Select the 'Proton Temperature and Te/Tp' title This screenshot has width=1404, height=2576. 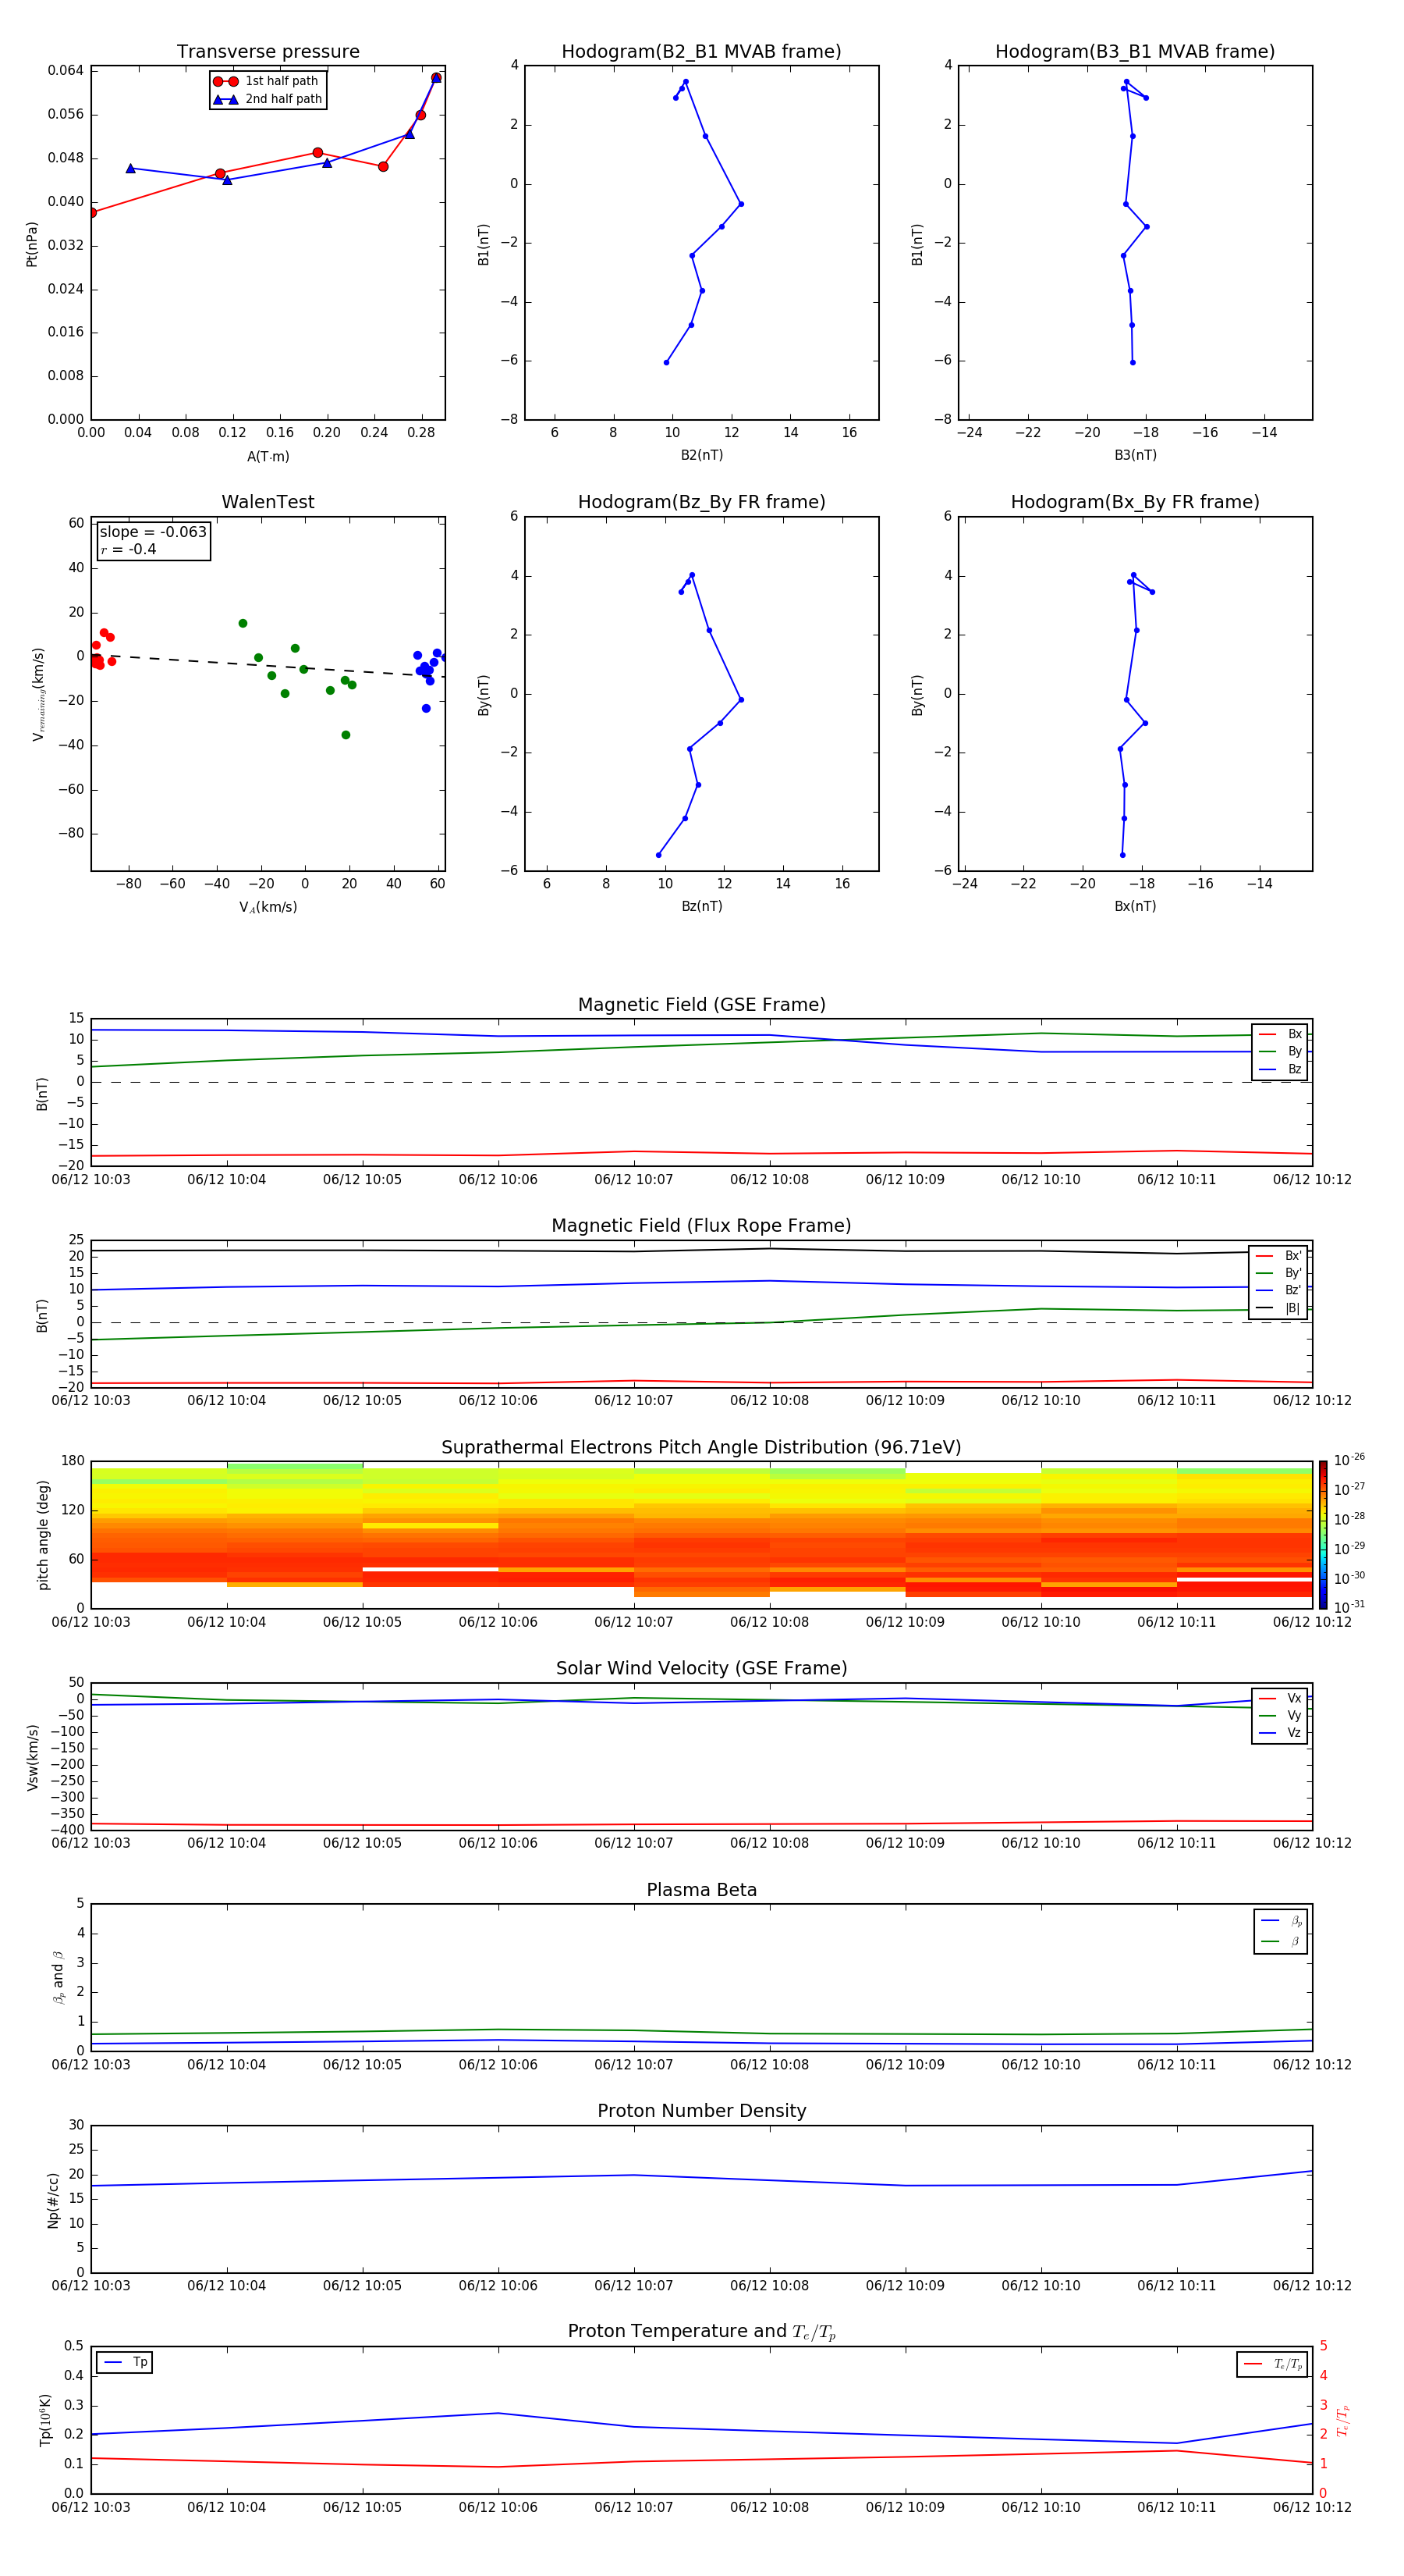coord(701,2332)
